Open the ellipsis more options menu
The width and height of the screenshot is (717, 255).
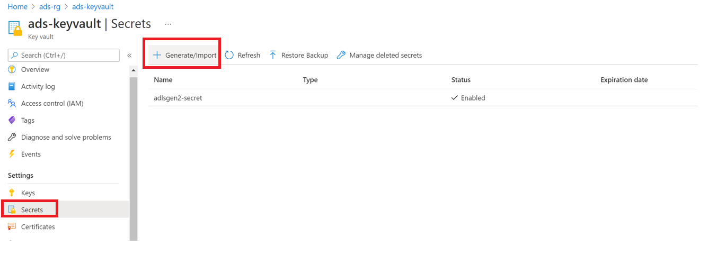(168, 24)
